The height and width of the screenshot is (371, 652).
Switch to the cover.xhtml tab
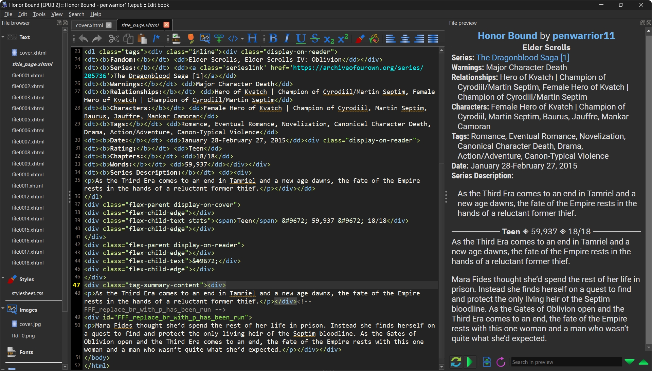89,25
